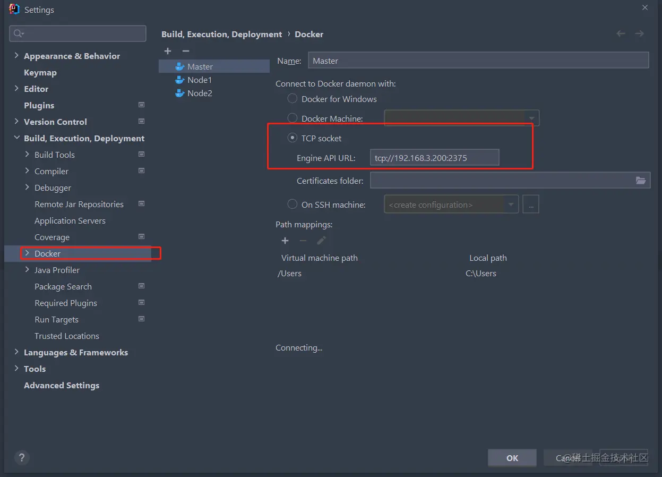This screenshot has width=662, height=477.
Task: Select the /Users virtual machine path cell
Action: click(x=289, y=274)
